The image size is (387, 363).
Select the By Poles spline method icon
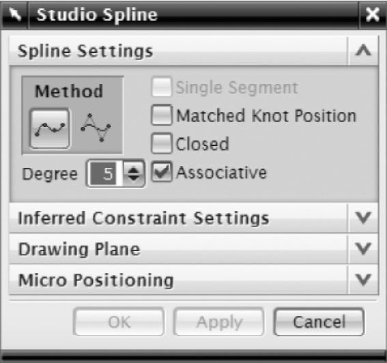click(96, 128)
